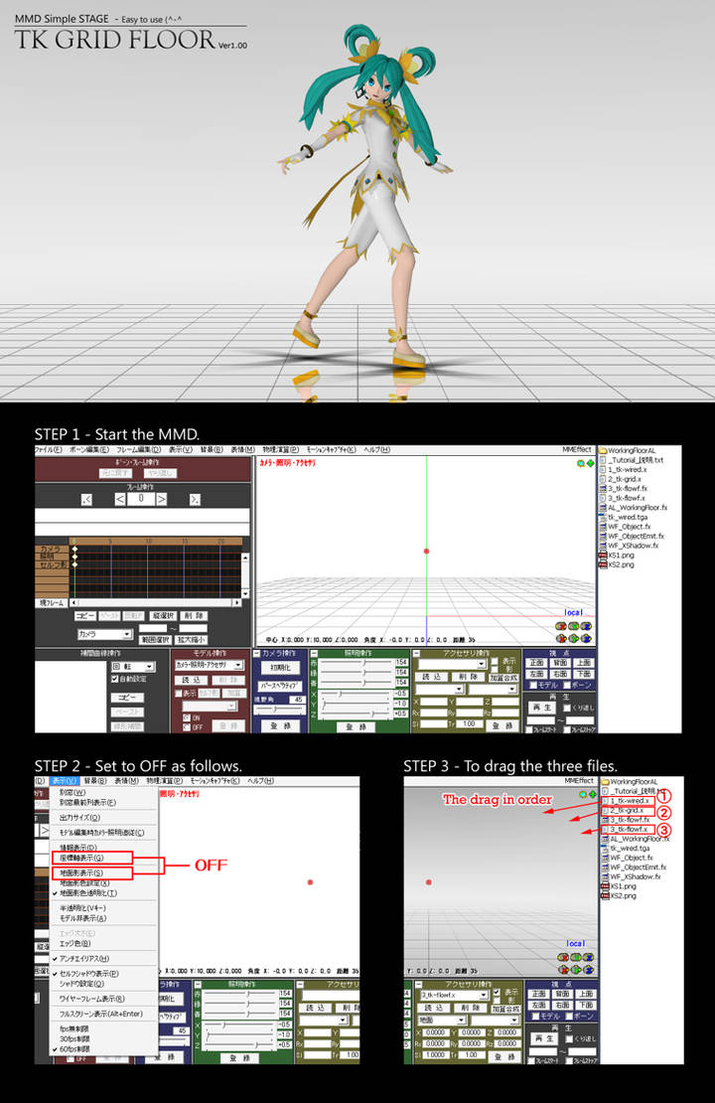Toggle the 影 shadow checkbox in Step 3 accessory panel
The height and width of the screenshot is (1103, 715).
[x=497, y=1000]
